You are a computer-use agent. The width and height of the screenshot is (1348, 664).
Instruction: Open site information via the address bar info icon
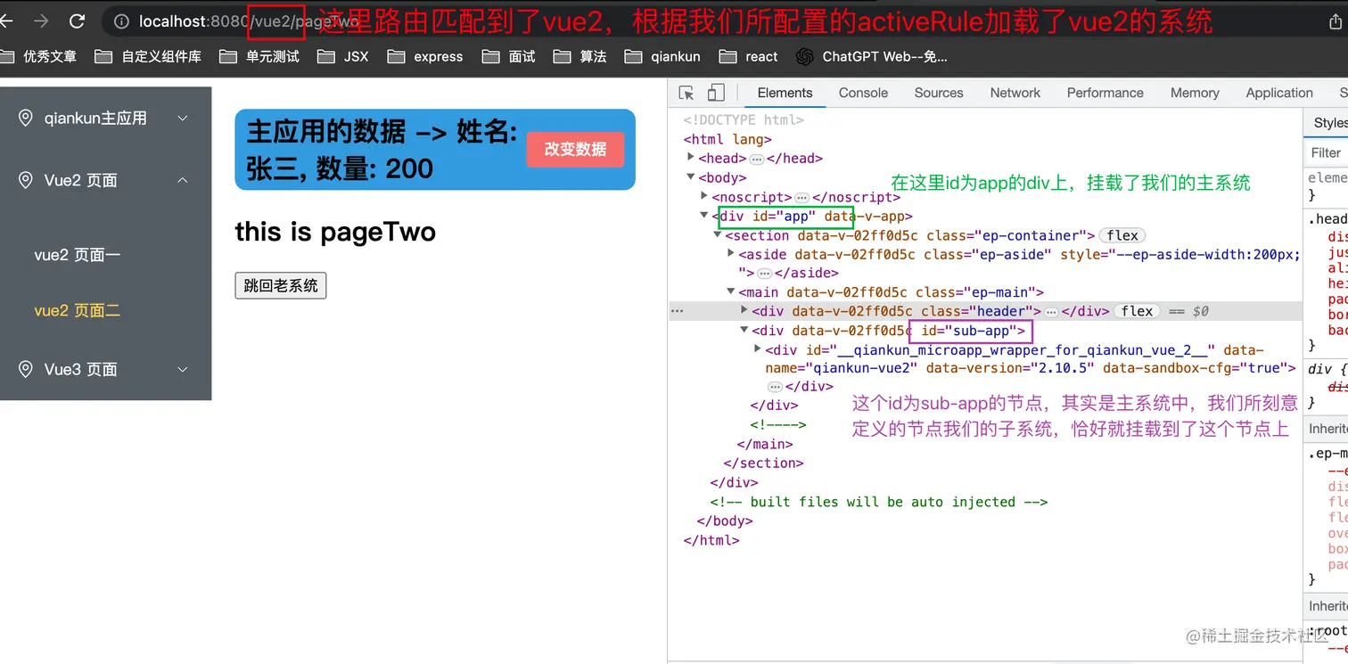click(121, 20)
